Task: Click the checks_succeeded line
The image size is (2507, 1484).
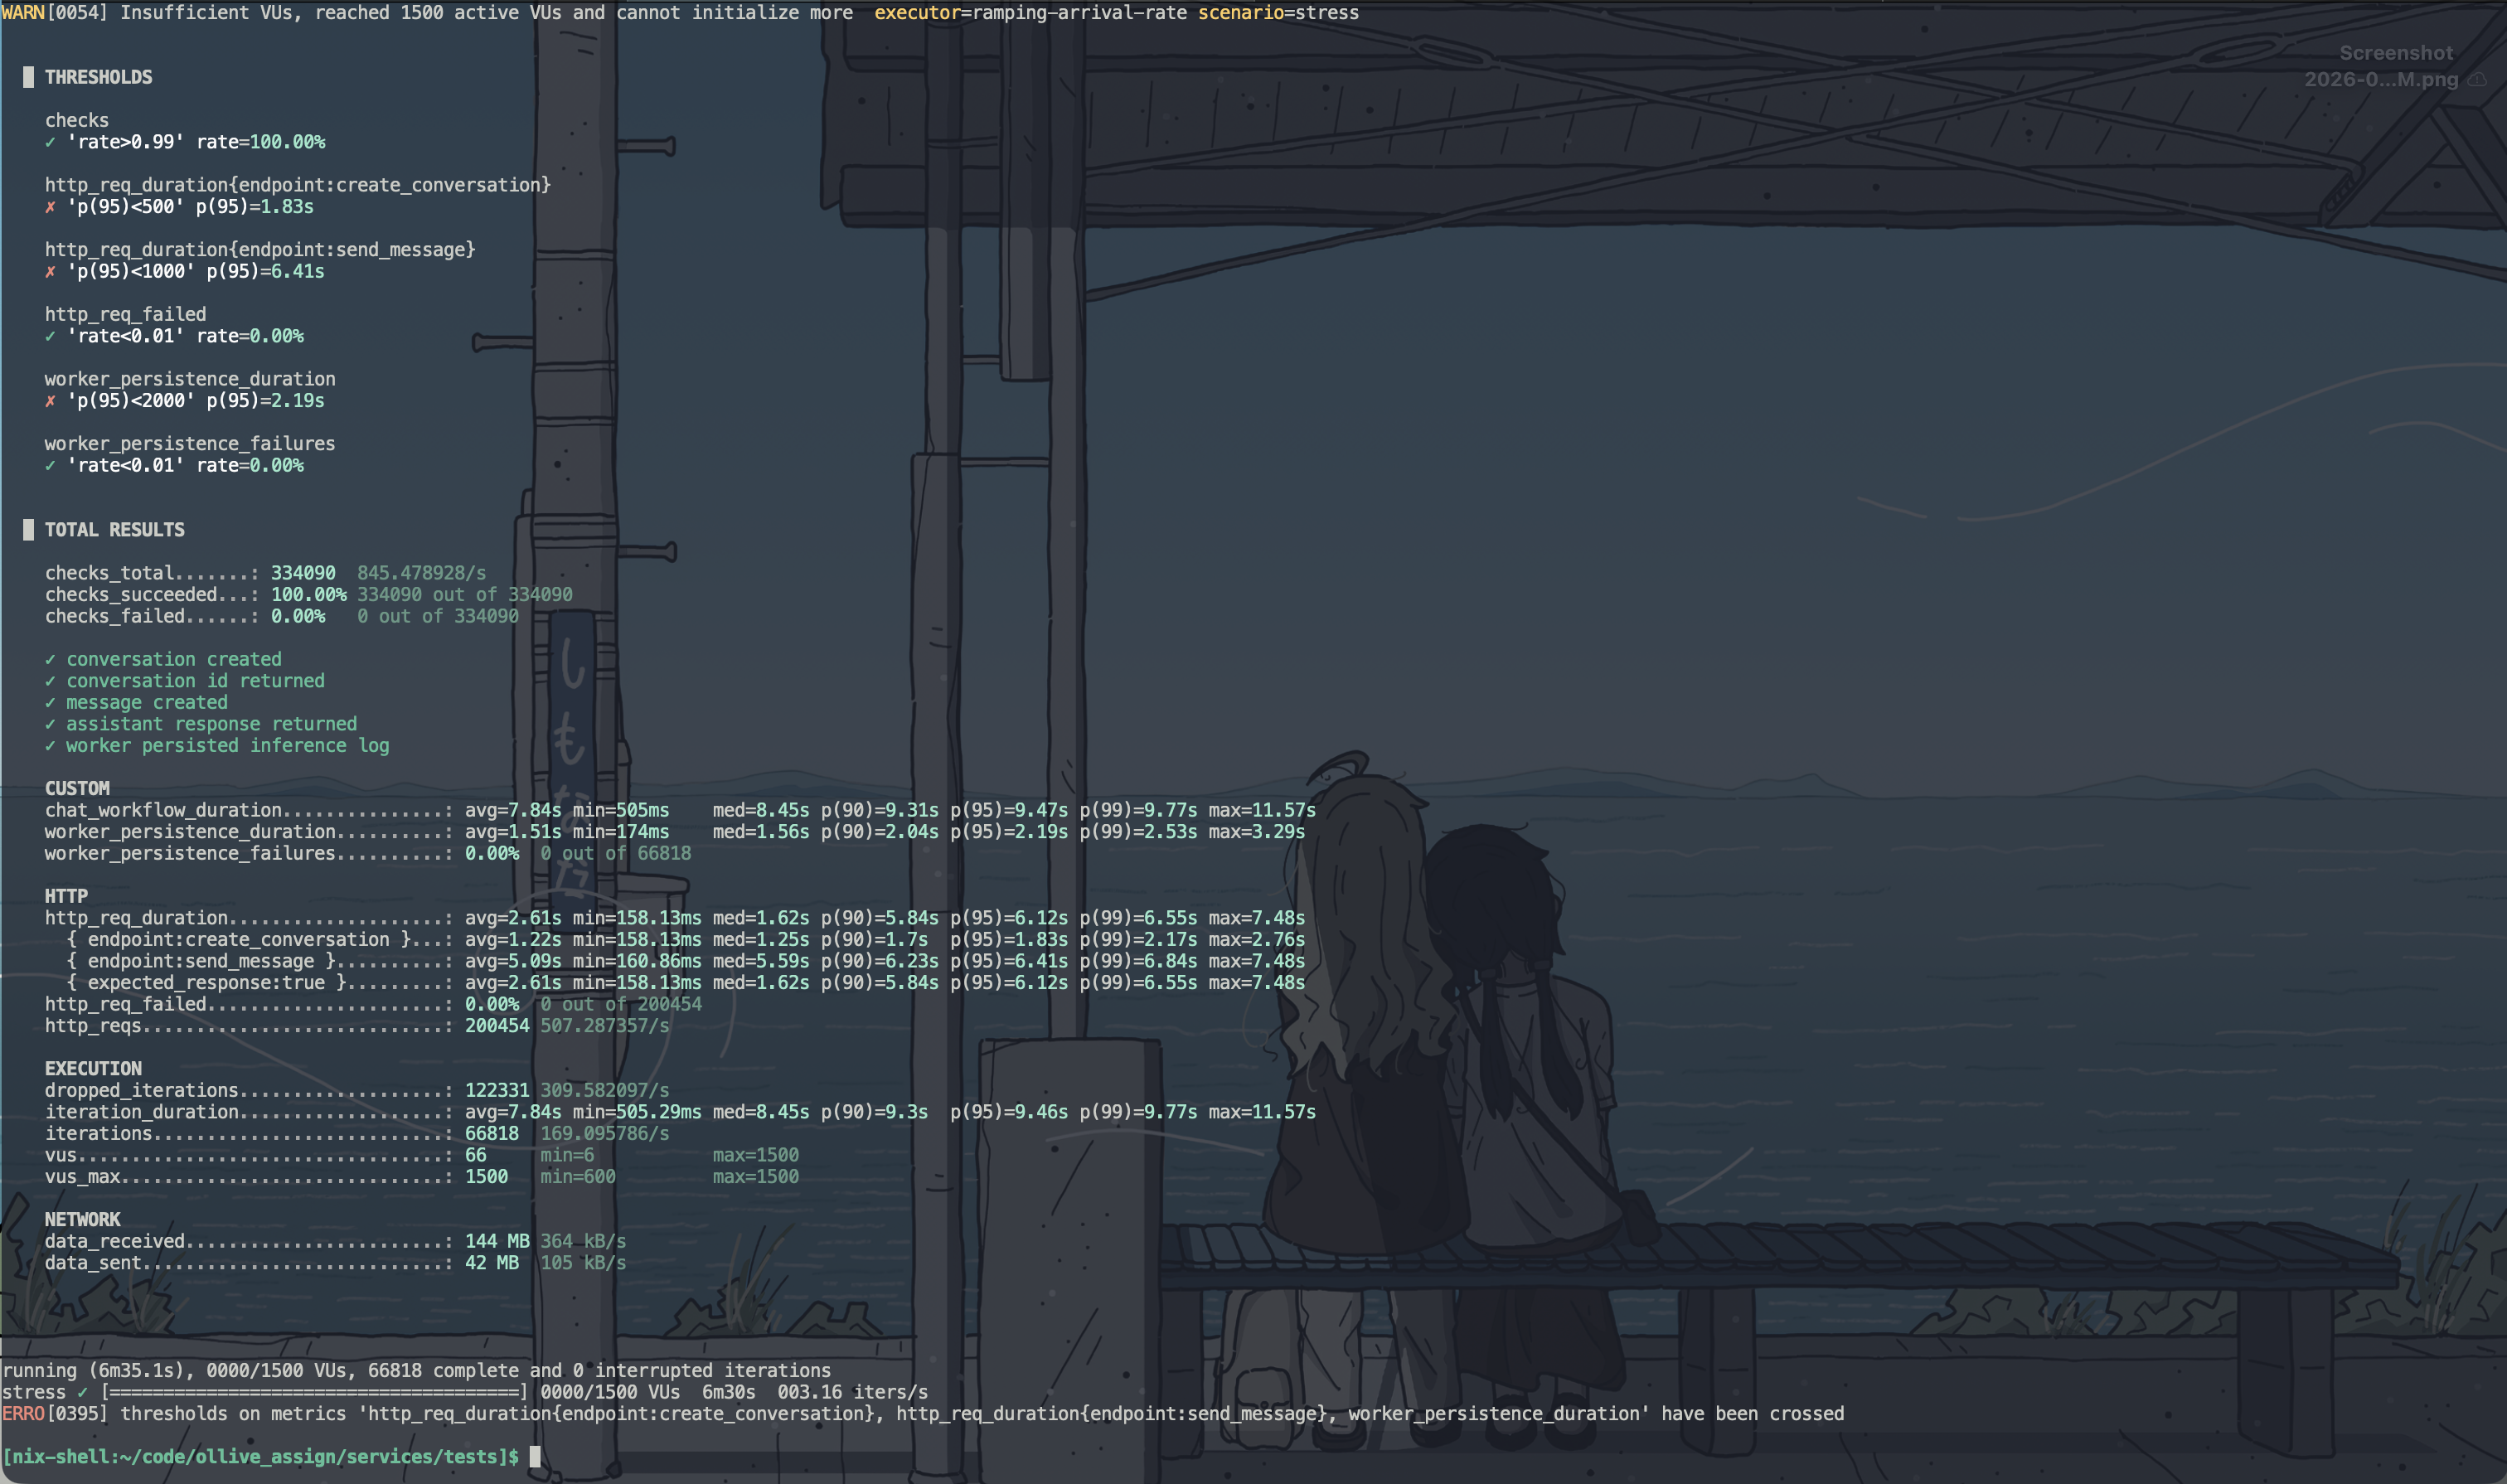Action: [x=309, y=594]
